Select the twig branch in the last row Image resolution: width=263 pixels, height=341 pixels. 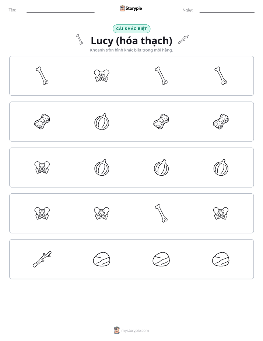[42, 259]
